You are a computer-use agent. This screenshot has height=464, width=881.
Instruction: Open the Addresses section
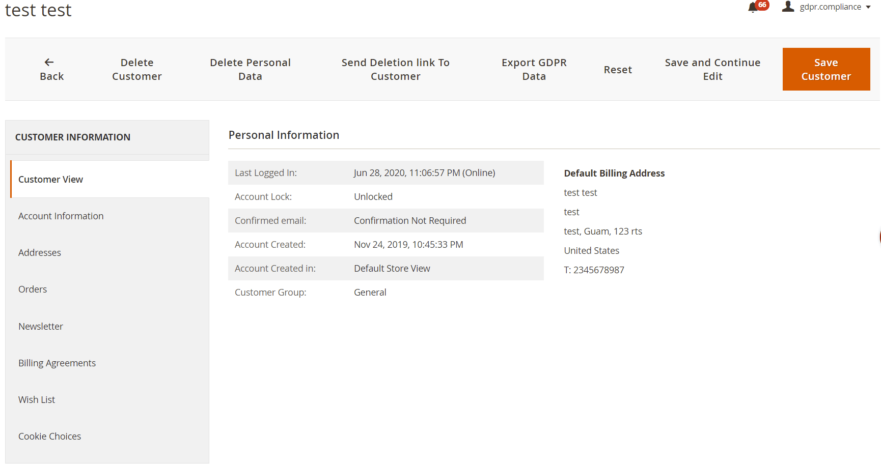(x=39, y=252)
